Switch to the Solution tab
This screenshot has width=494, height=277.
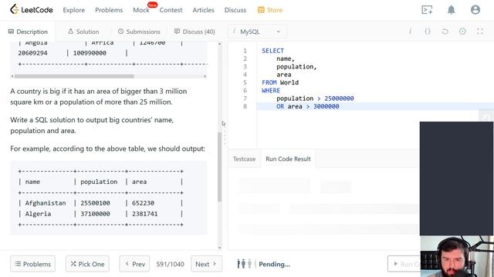[83, 32]
